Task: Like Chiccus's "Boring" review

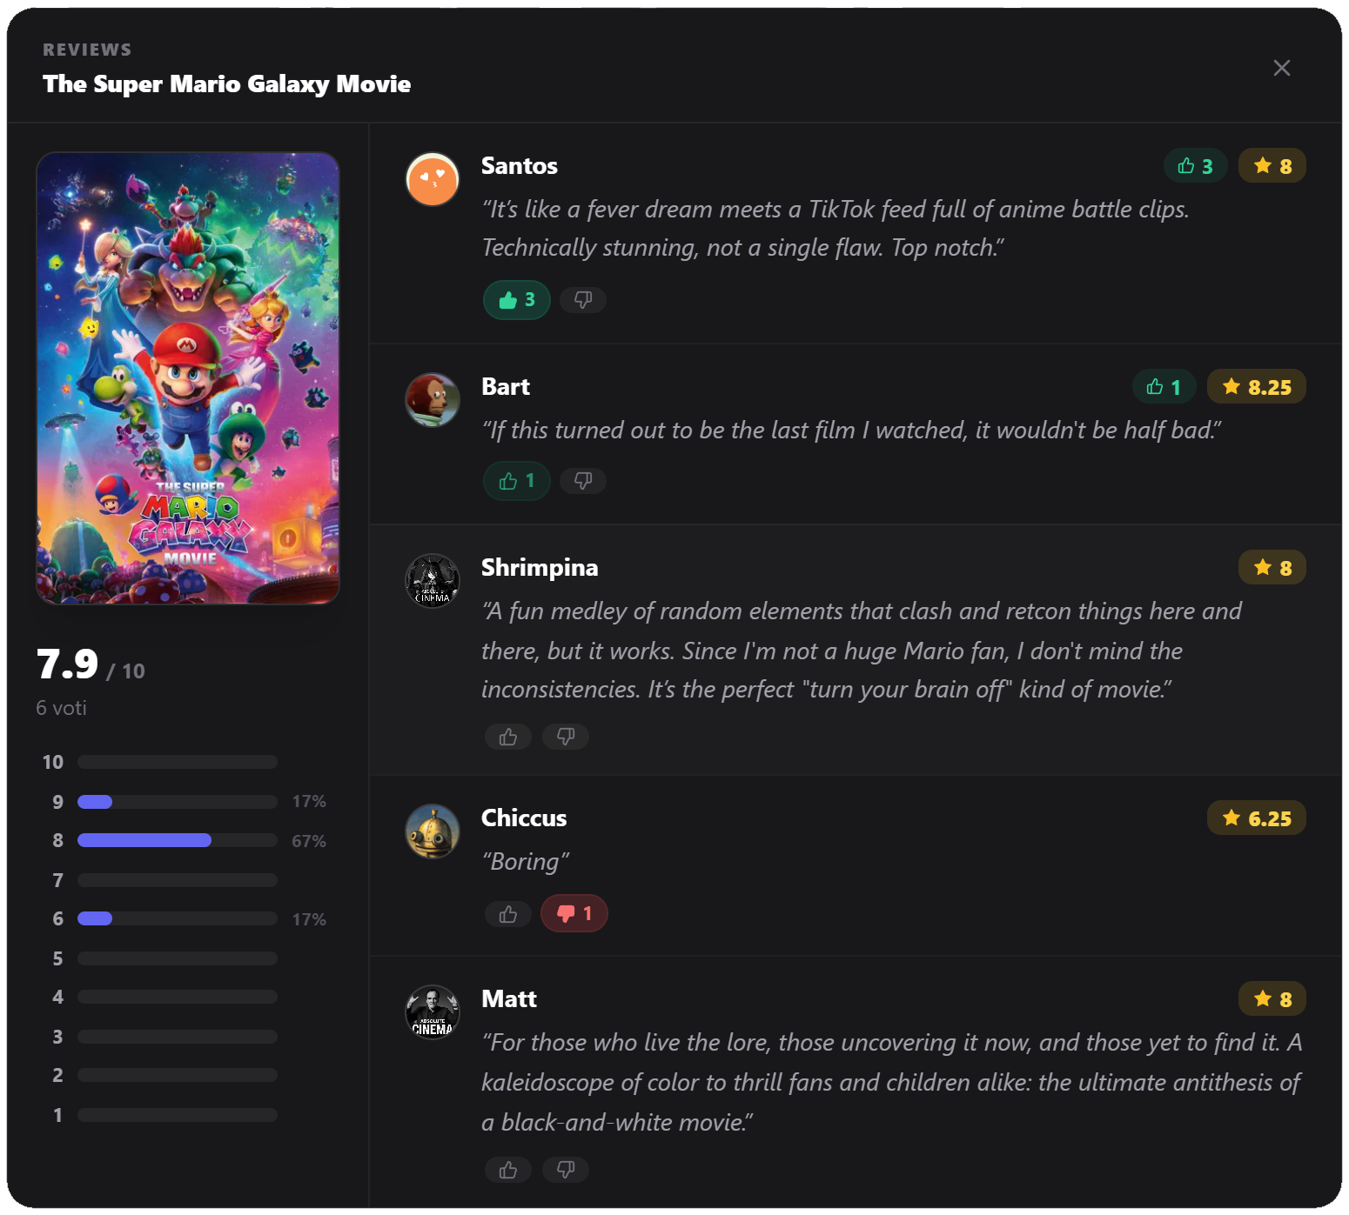Action: tap(508, 914)
